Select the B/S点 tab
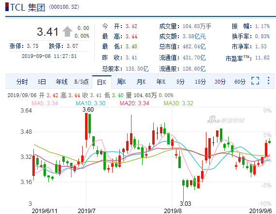276x214 pixels. (x=81, y=82)
